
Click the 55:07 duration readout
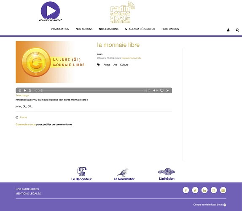(x=147, y=90)
